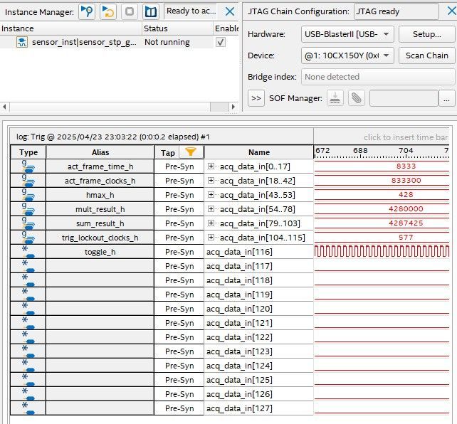
Task: Click signal type icon for acq_data_in[119]
Action: coord(28,295)
